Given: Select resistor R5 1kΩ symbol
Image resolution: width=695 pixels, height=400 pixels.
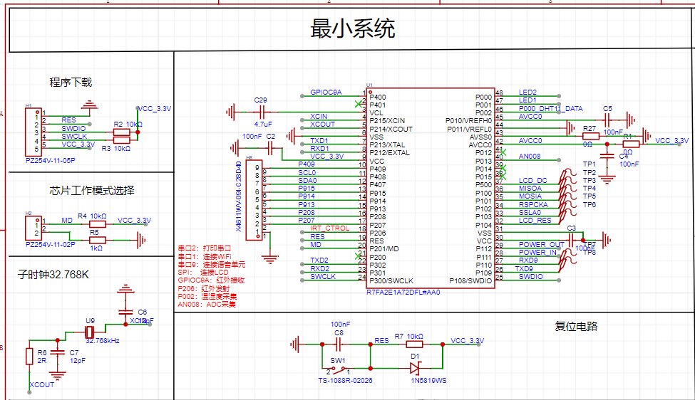Looking at the screenshot, I should pos(98,241).
